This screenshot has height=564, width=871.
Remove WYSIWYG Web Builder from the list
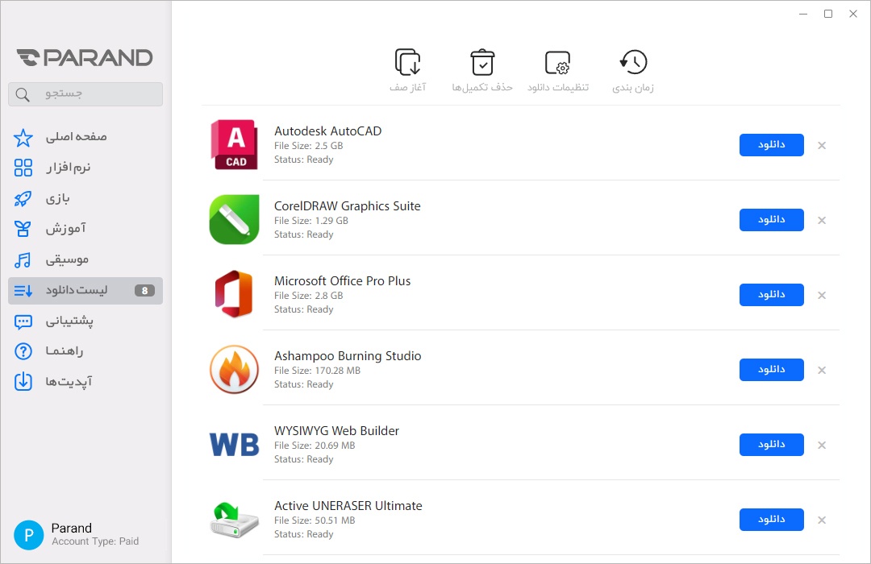click(822, 446)
